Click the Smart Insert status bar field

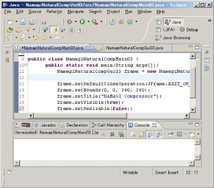pos(167,172)
